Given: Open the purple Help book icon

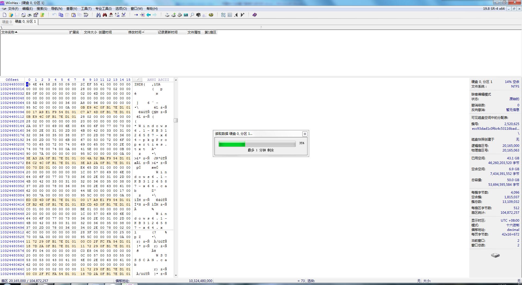Looking at the screenshot, I should [x=255, y=15].
